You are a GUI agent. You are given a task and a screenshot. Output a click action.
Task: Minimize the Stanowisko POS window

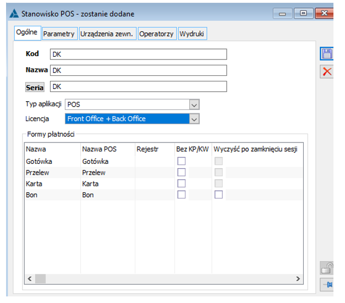(x=282, y=14)
